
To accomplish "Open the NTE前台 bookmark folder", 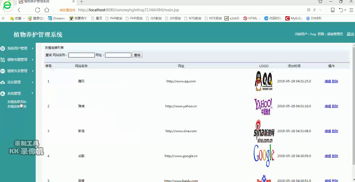I will [193, 18].
